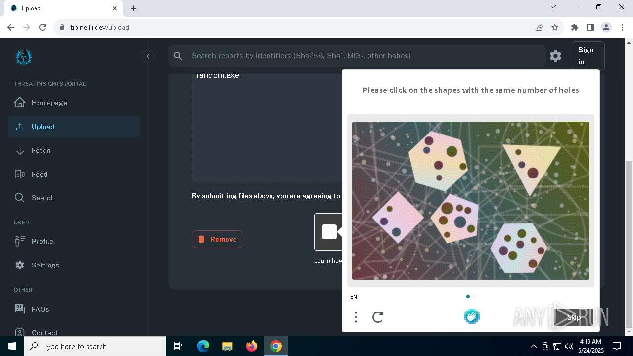Go back in browser
633x356 pixels.
coord(11,27)
